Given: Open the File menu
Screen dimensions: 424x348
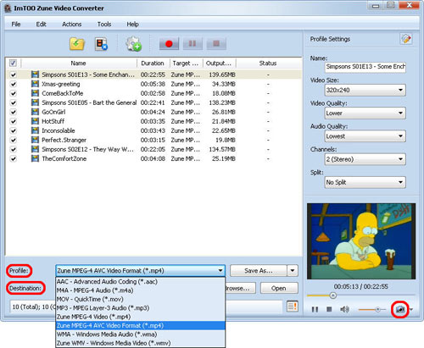Looking at the screenshot, I should click(x=16, y=25).
